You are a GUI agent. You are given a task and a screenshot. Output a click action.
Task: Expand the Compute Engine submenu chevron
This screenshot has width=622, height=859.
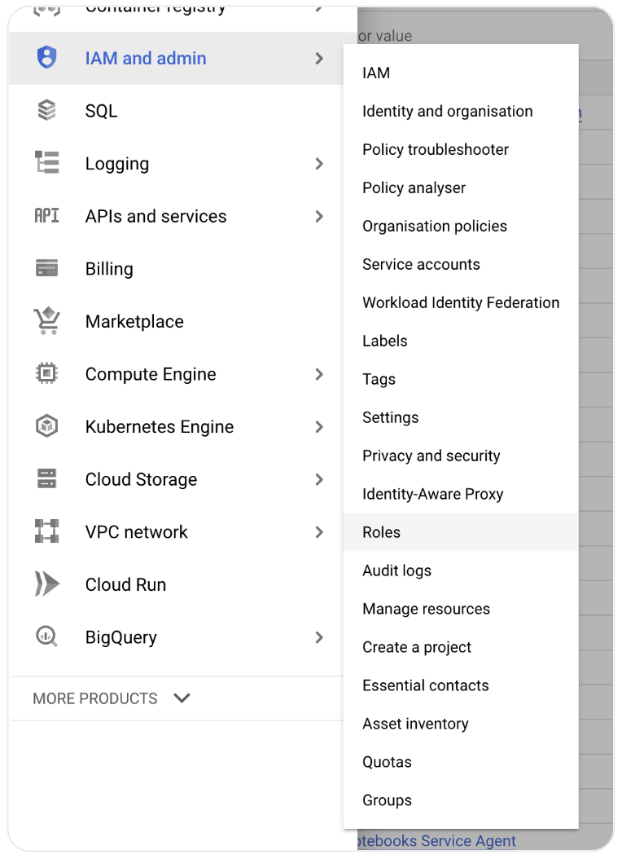click(319, 374)
